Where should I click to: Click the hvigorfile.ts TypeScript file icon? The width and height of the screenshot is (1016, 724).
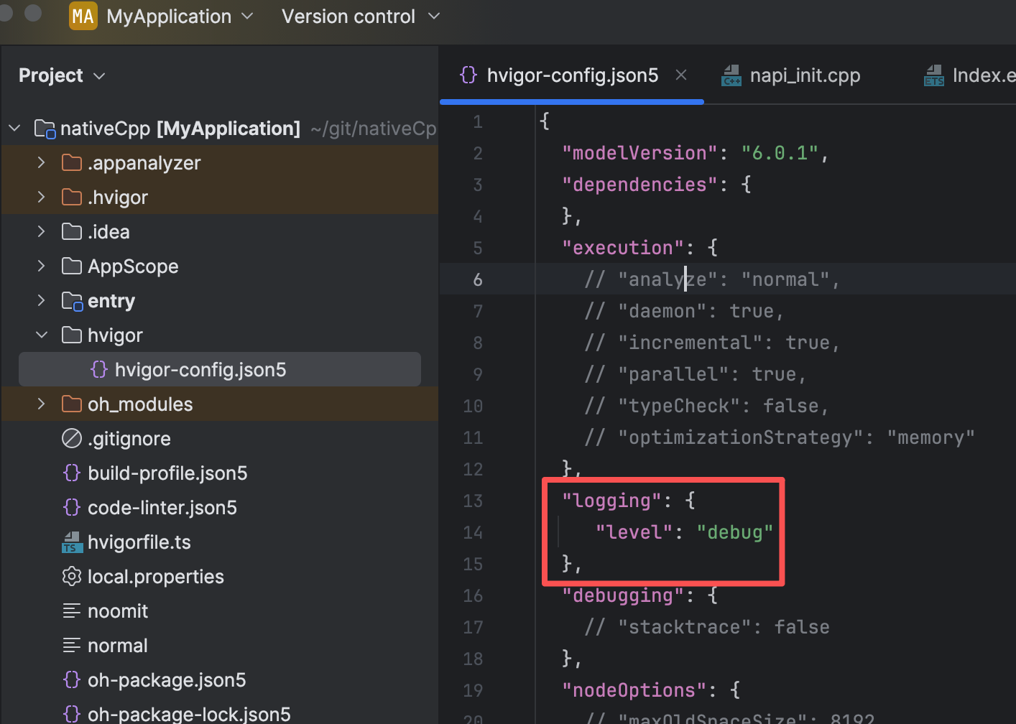click(72, 542)
